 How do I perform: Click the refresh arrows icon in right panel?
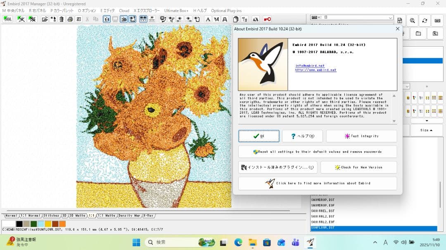click(425, 21)
